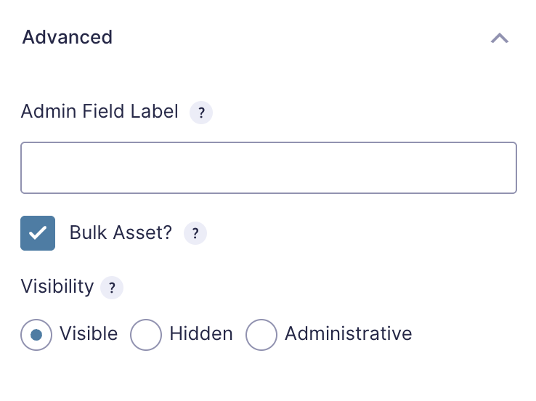Screen dimensions: 536x401
Task: Open the Admin Field Label help tooltip
Action: click(201, 113)
